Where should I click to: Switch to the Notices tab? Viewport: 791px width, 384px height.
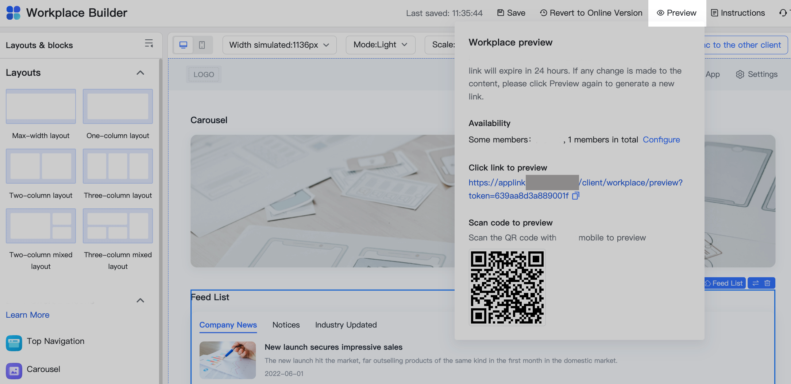click(x=286, y=325)
